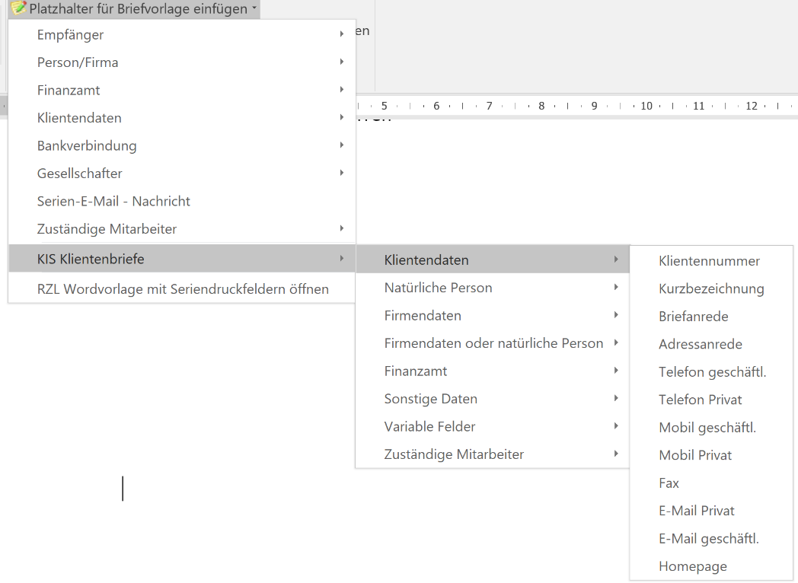Click the Platzhalter für Briefvorlage einfügen icon
798x583 pixels.
pyautogui.click(x=18, y=8)
